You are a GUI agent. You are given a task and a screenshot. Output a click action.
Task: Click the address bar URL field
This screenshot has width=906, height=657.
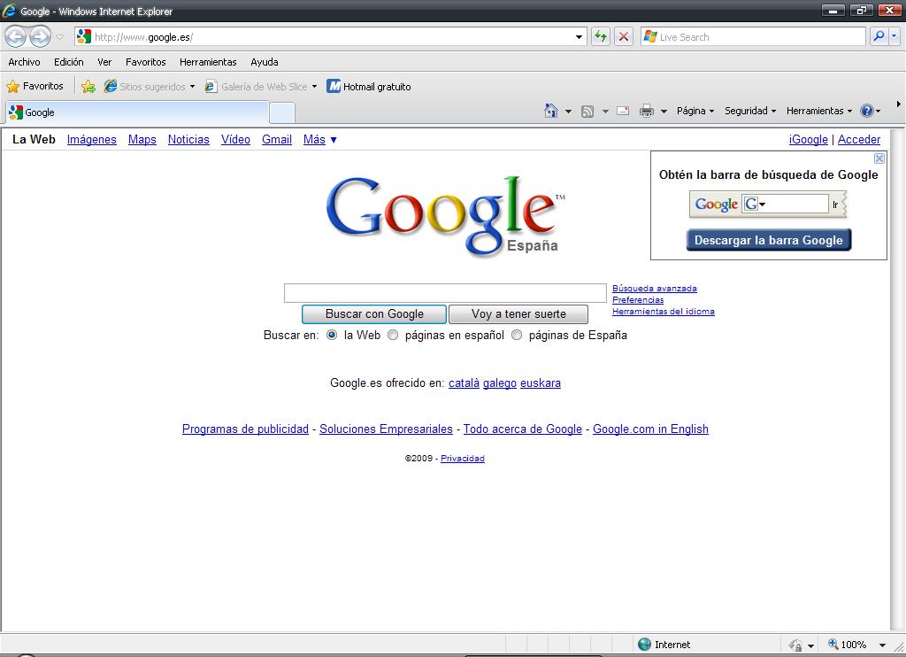[x=333, y=37]
